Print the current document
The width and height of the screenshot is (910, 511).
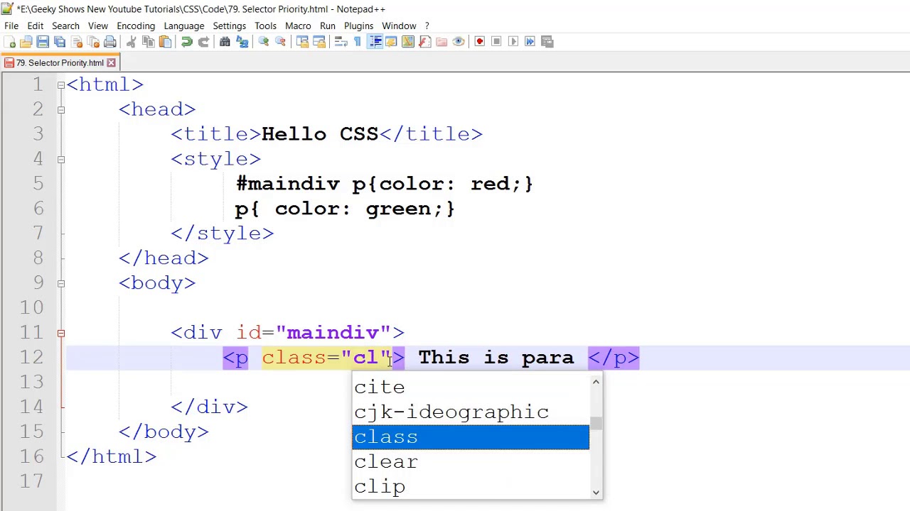pos(109,42)
